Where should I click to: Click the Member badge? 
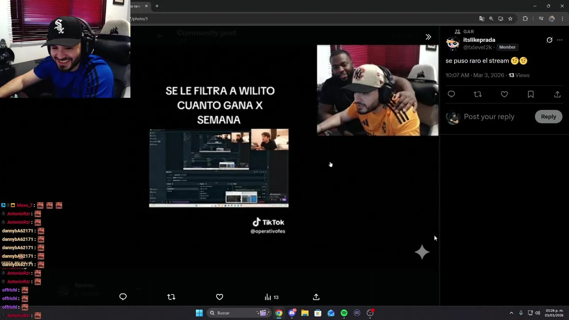pos(507,47)
